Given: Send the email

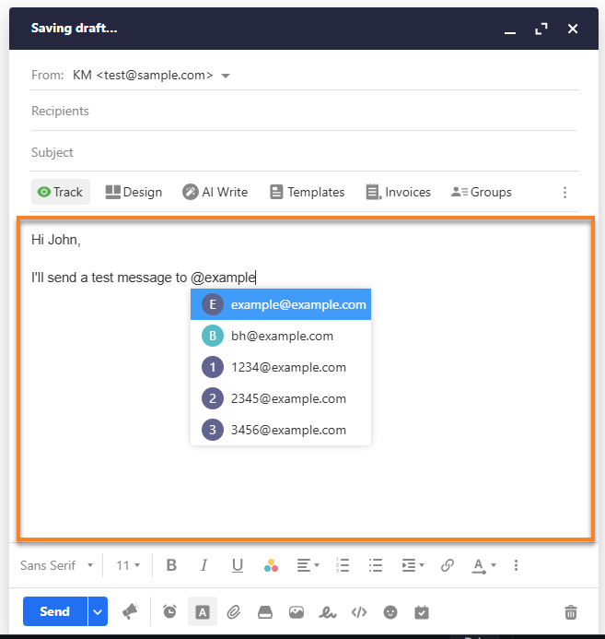Looking at the screenshot, I should tap(55, 611).
